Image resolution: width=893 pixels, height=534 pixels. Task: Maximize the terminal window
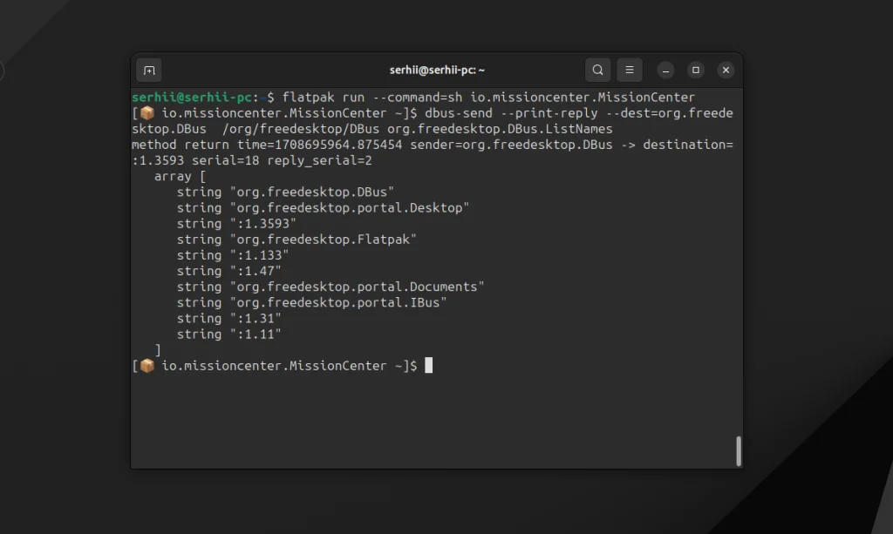click(696, 71)
